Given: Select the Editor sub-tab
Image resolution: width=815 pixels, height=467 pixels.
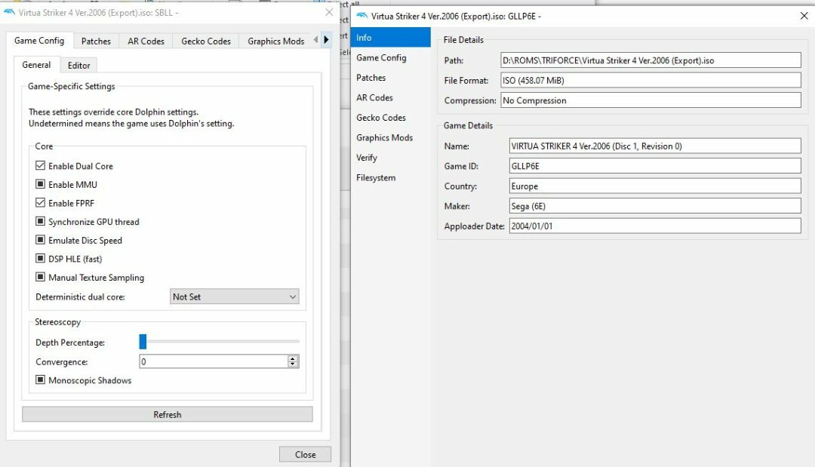Looking at the screenshot, I should point(78,66).
